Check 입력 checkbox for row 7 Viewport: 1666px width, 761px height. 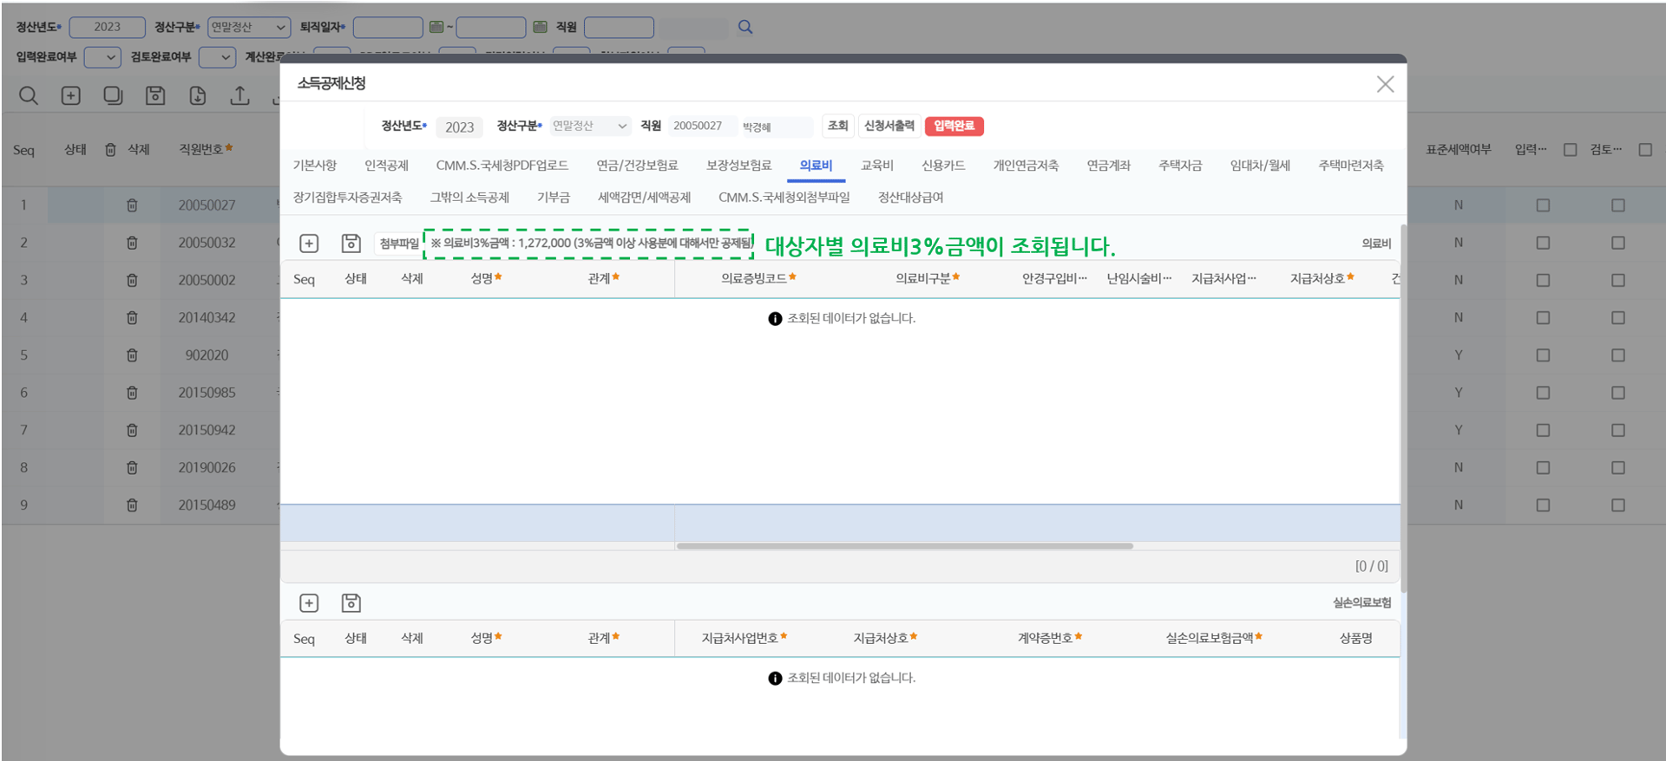coord(1543,430)
